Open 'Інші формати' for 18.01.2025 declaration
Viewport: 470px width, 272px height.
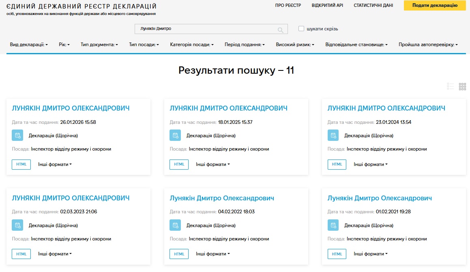(213, 164)
